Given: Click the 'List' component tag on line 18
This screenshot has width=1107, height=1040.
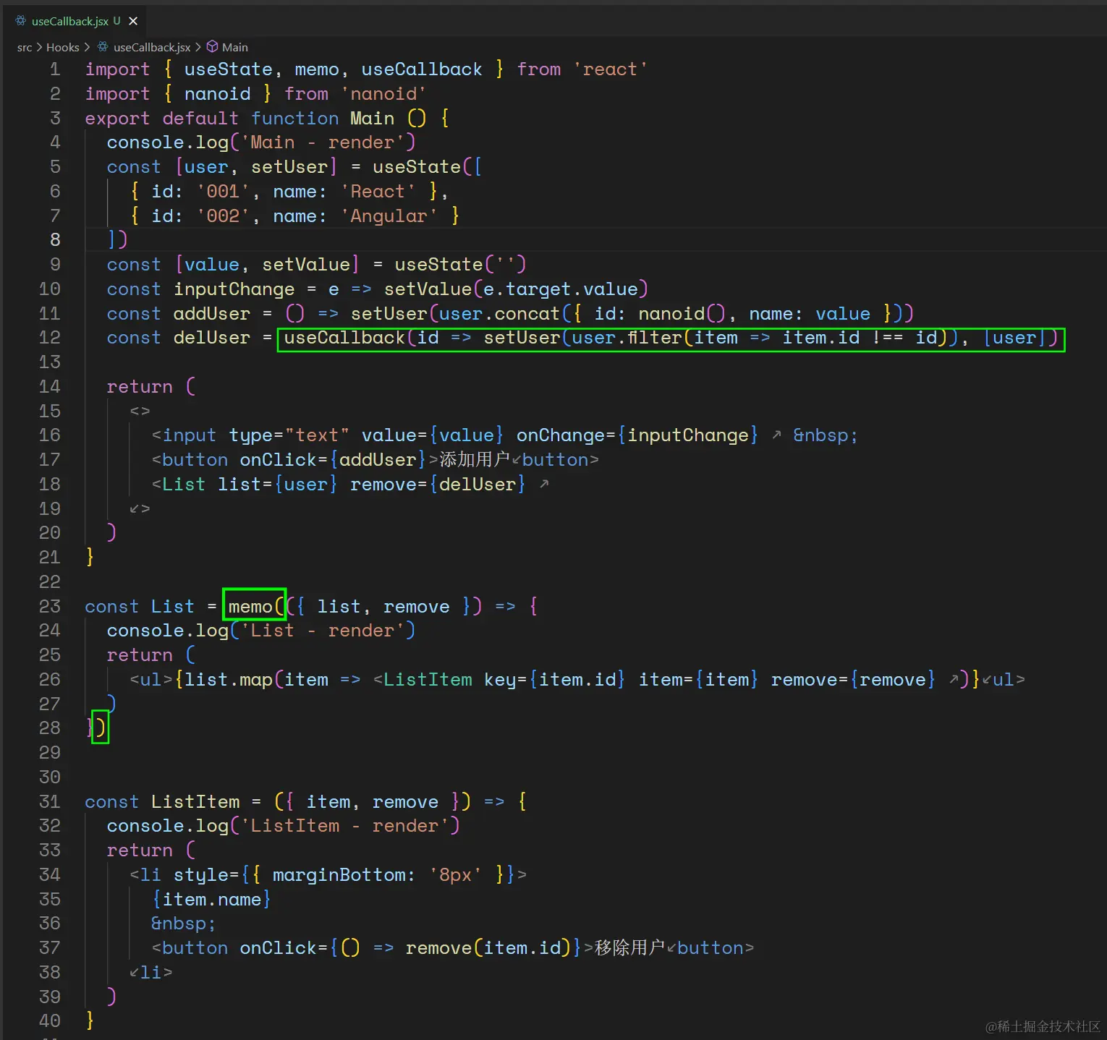Looking at the screenshot, I should [x=184, y=485].
